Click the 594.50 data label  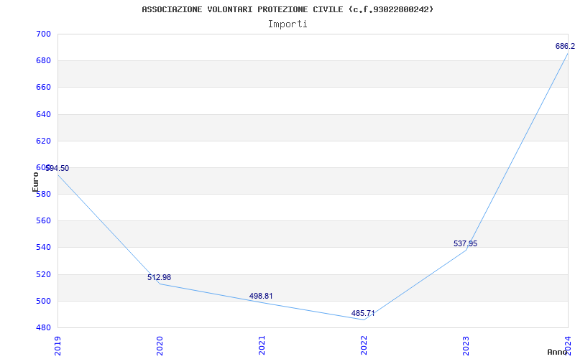click(x=57, y=168)
